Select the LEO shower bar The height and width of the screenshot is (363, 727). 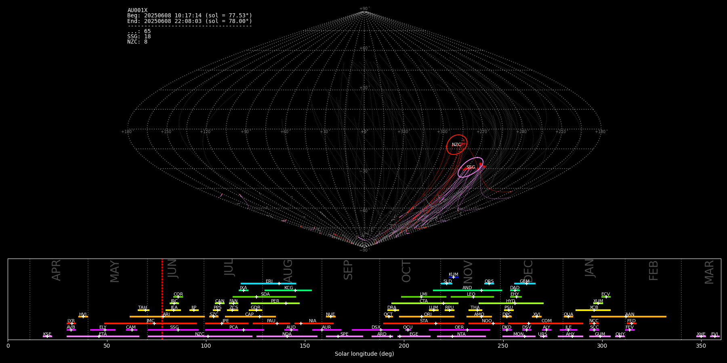(x=472, y=297)
